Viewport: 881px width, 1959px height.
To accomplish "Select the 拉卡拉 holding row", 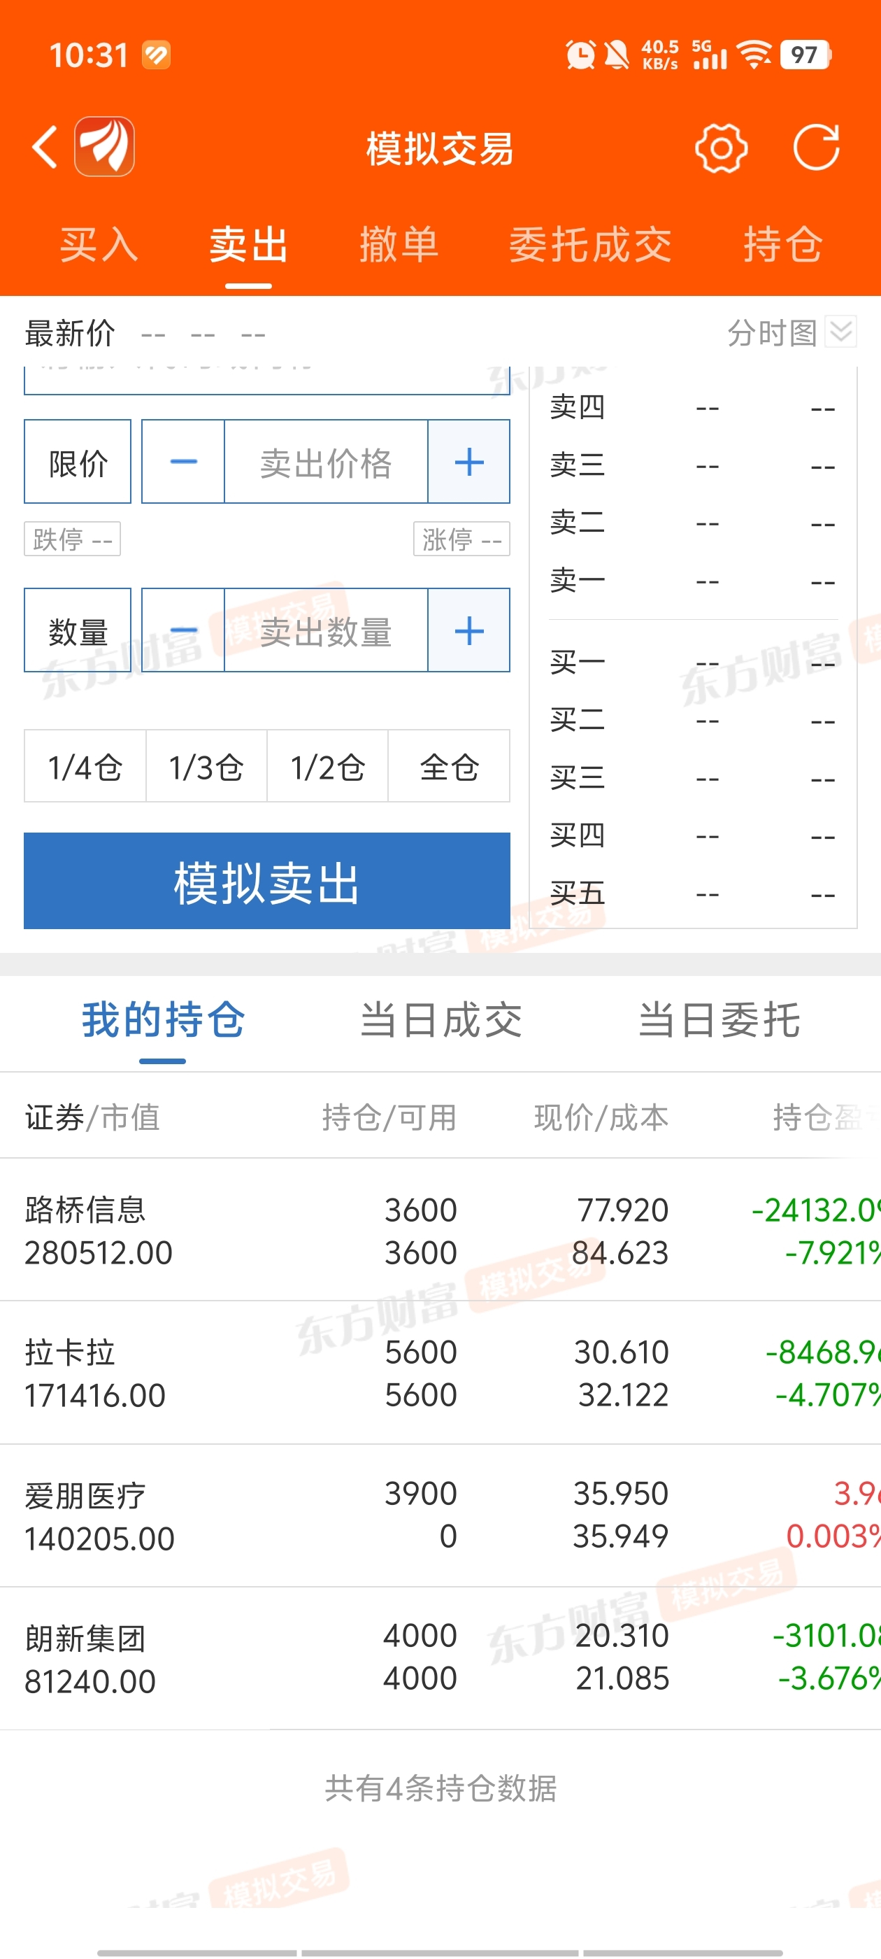I will tap(441, 1373).
